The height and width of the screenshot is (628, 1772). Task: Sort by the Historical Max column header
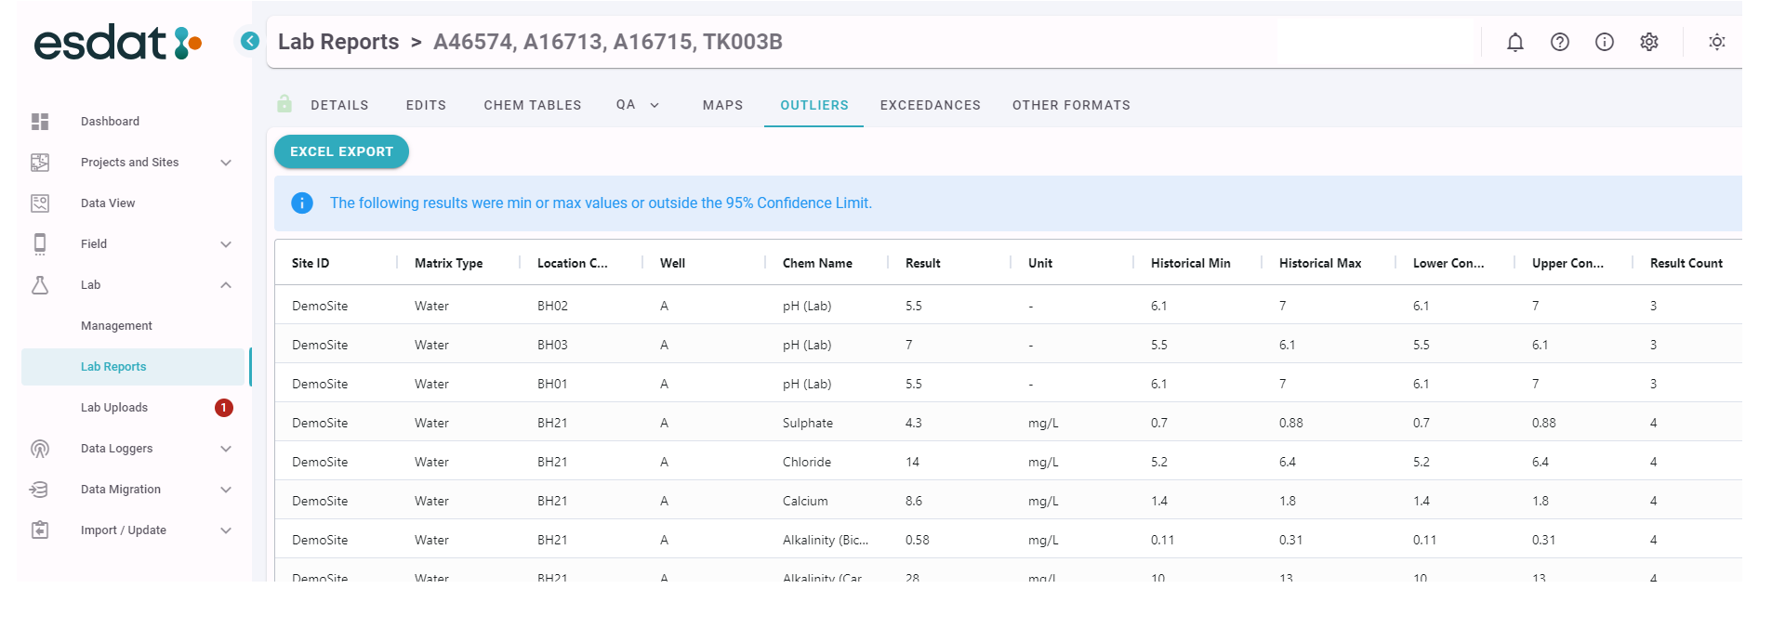click(1320, 263)
